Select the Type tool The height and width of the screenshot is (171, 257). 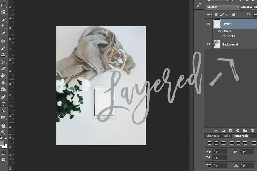click(3, 104)
